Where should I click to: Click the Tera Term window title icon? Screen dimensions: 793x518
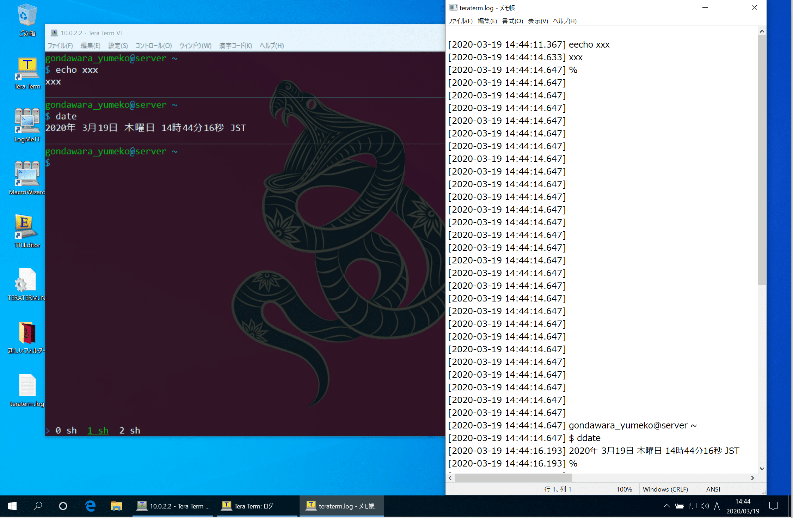pos(54,33)
